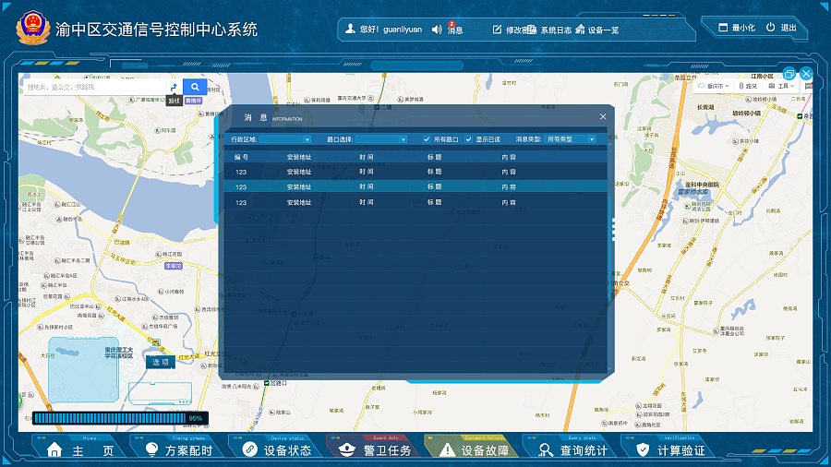831x467 pixels.
Task: Click the red message count badge
Action: tap(452, 24)
